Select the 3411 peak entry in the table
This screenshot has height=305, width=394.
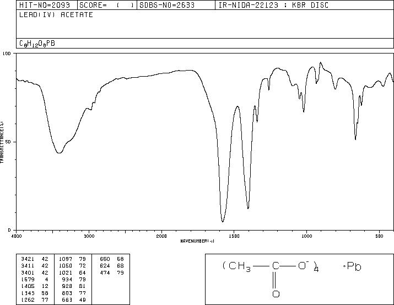[x=35, y=266]
